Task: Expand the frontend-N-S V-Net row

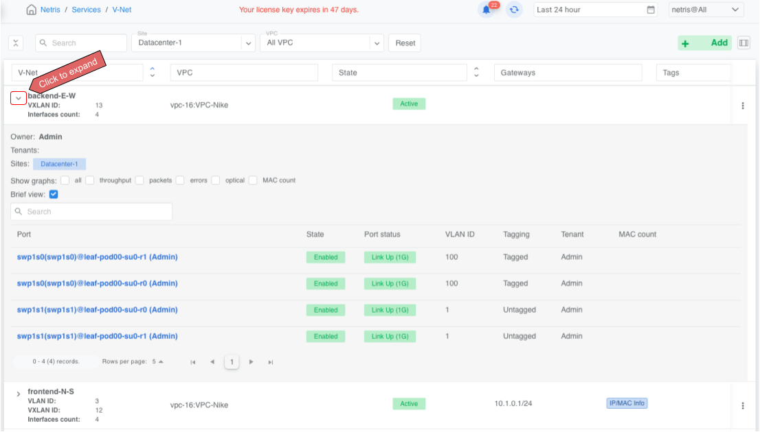Action: pos(19,394)
